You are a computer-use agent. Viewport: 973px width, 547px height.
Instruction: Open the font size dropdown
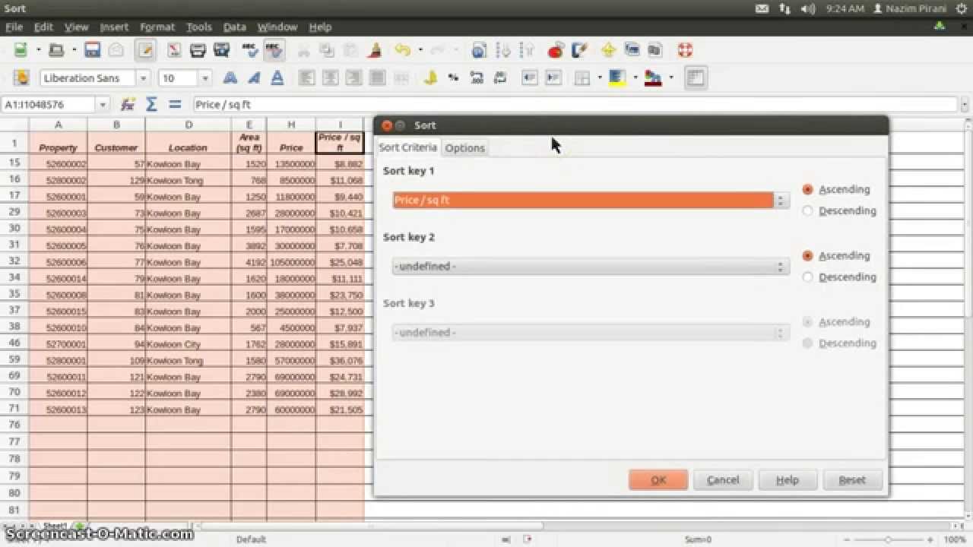coord(204,78)
